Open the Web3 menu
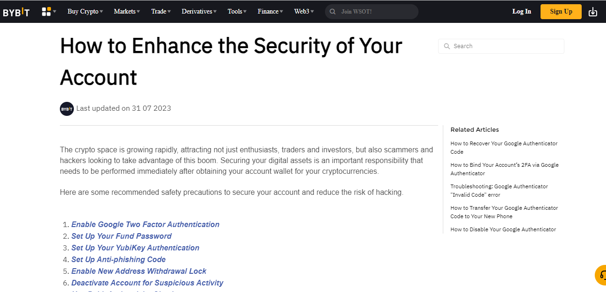This screenshot has height=292, width=606. click(x=304, y=12)
